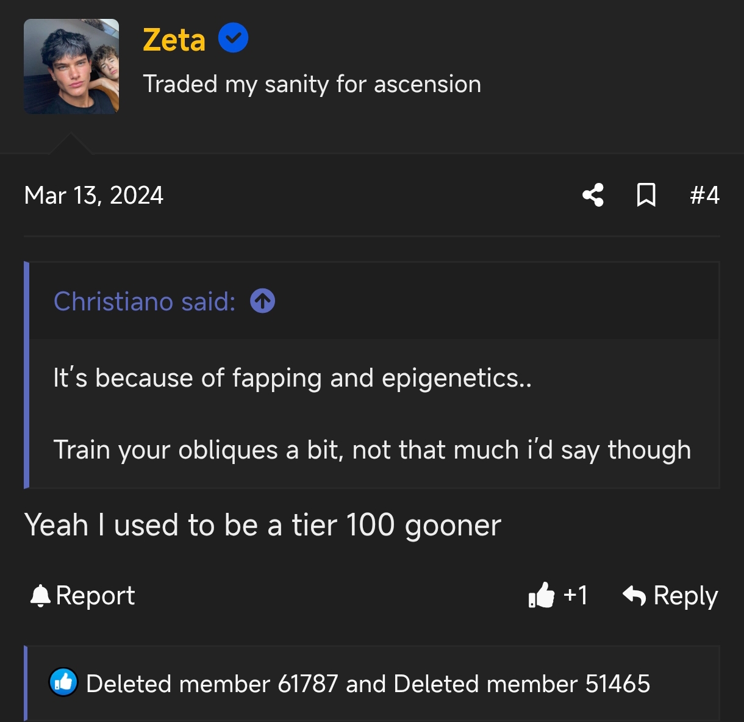Screen dimensions: 744x722
Task: Click the blue like reaction icon in the reactions bar
Action: click(x=63, y=682)
